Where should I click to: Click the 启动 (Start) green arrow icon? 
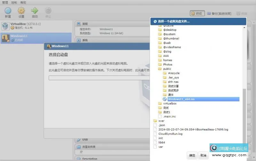(35, 11)
